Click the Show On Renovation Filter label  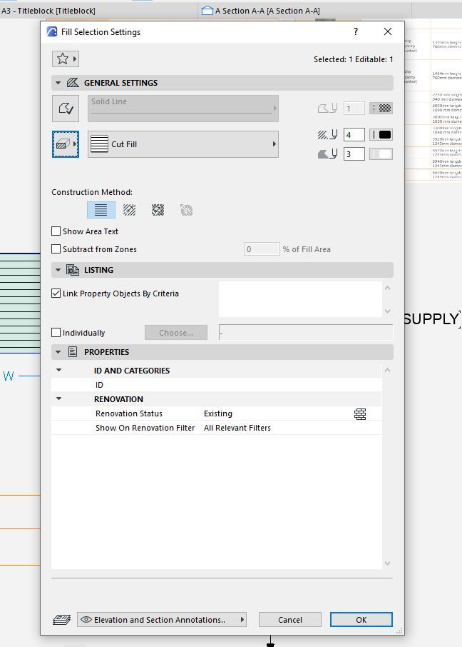(x=145, y=428)
